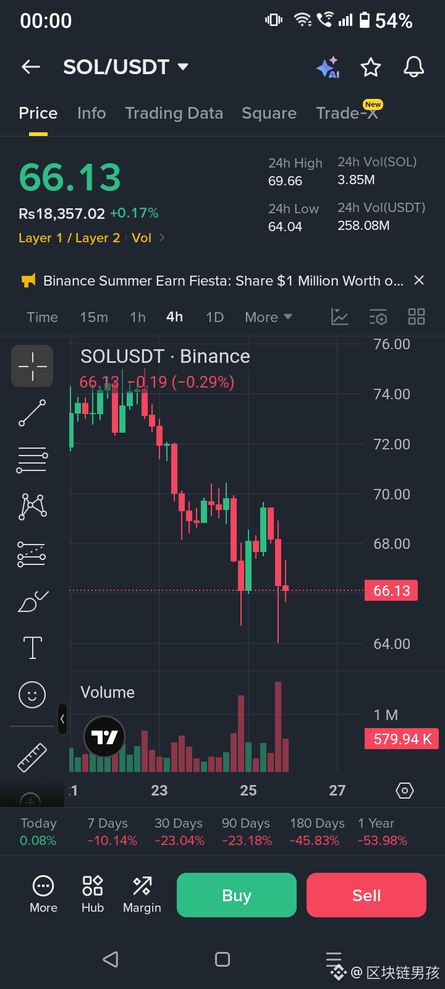Switch to the Price tab

[38, 113]
